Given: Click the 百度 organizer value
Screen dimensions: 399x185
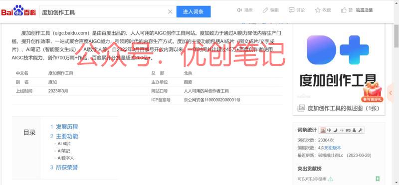Looking at the screenshot, I should pos(188,82).
